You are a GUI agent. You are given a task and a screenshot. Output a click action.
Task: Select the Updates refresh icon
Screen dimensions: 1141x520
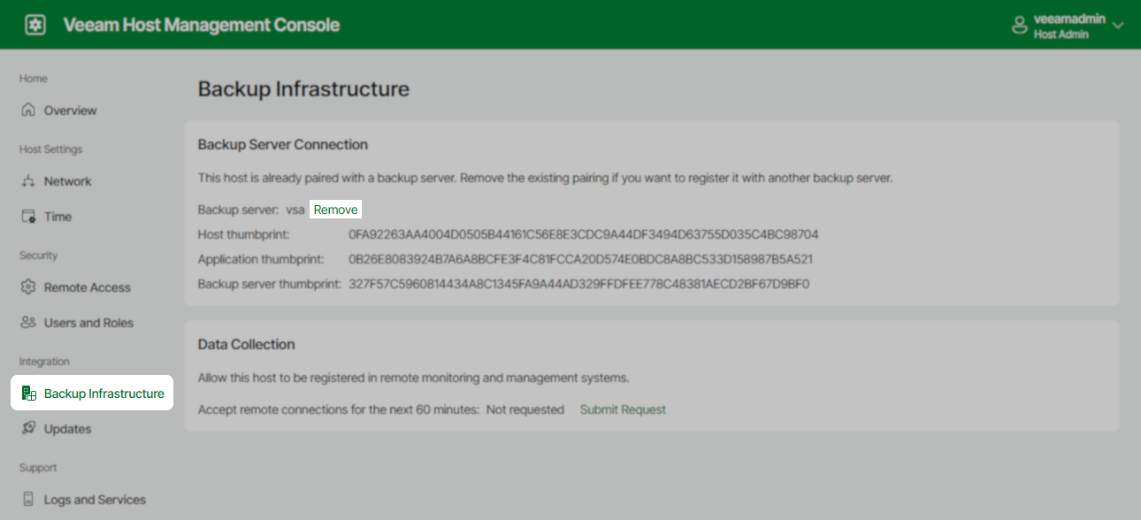click(x=29, y=428)
